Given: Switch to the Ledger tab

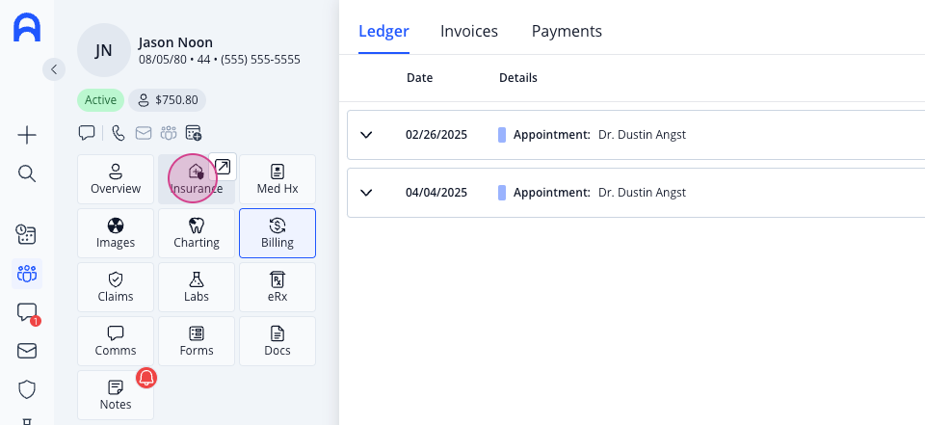Looking at the screenshot, I should [384, 31].
